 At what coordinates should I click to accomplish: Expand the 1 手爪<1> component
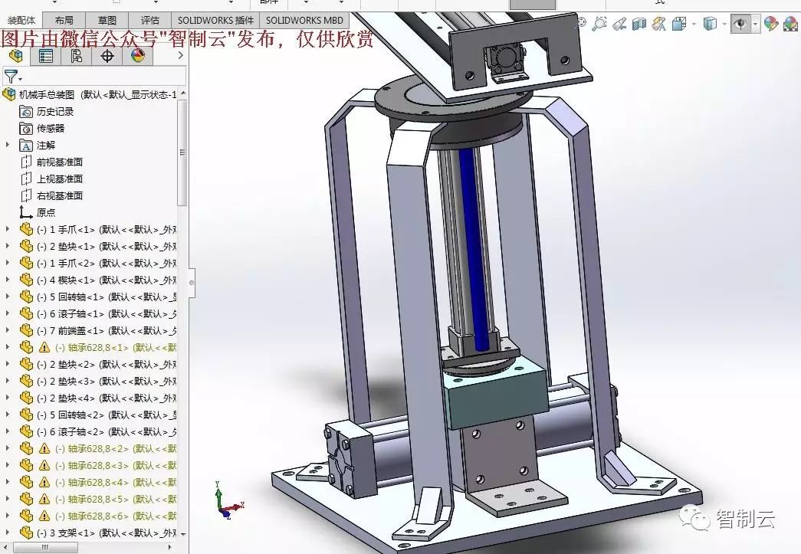click(7, 229)
